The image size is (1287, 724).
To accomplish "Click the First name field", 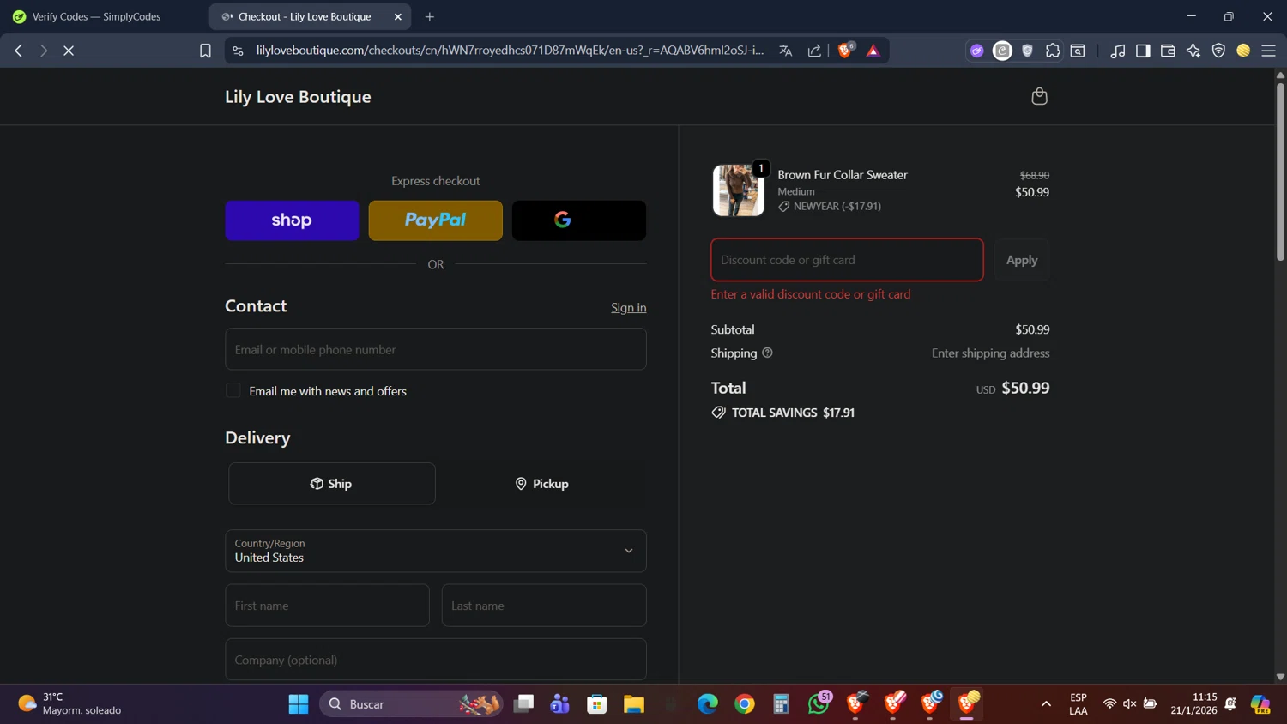I will (x=327, y=606).
